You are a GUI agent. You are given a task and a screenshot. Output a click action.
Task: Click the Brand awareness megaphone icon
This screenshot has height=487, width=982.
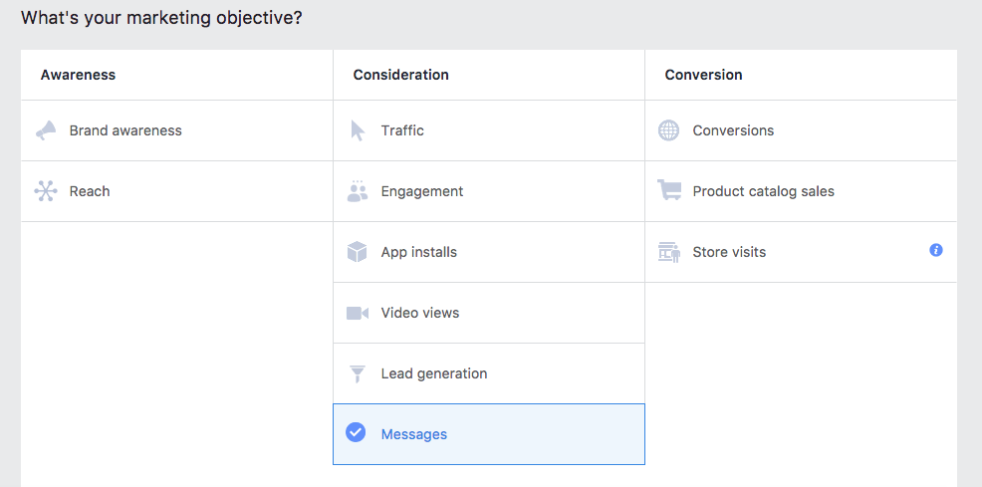click(46, 130)
